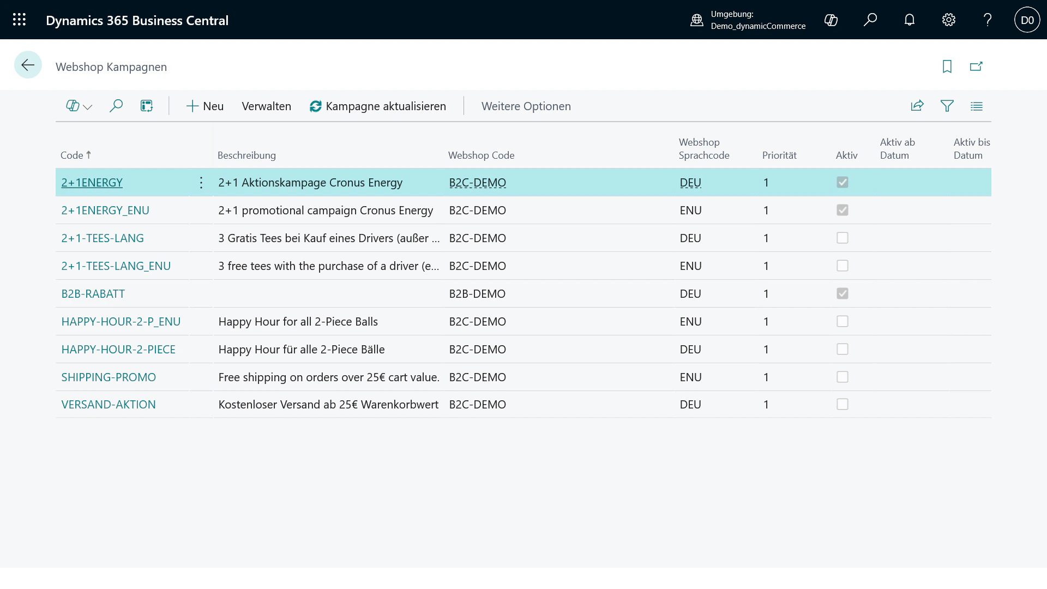Viewport: 1047px width, 589px height.
Task: Open the 2+1-TEES-LANG_ENU campaign
Action: tap(116, 266)
